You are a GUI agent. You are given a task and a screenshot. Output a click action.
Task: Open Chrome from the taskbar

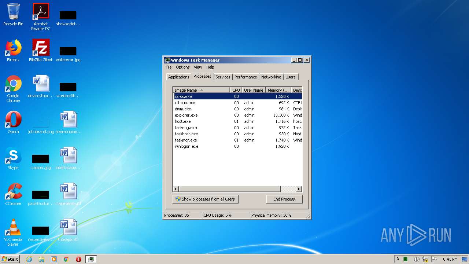[x=66, y=259]
